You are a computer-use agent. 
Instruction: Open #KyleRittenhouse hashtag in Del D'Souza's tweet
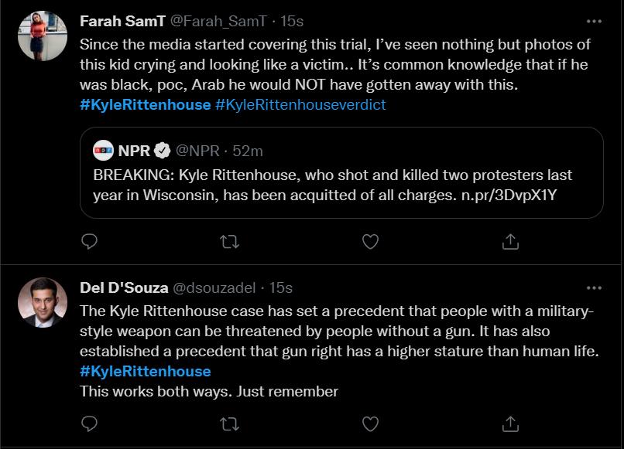146,371
